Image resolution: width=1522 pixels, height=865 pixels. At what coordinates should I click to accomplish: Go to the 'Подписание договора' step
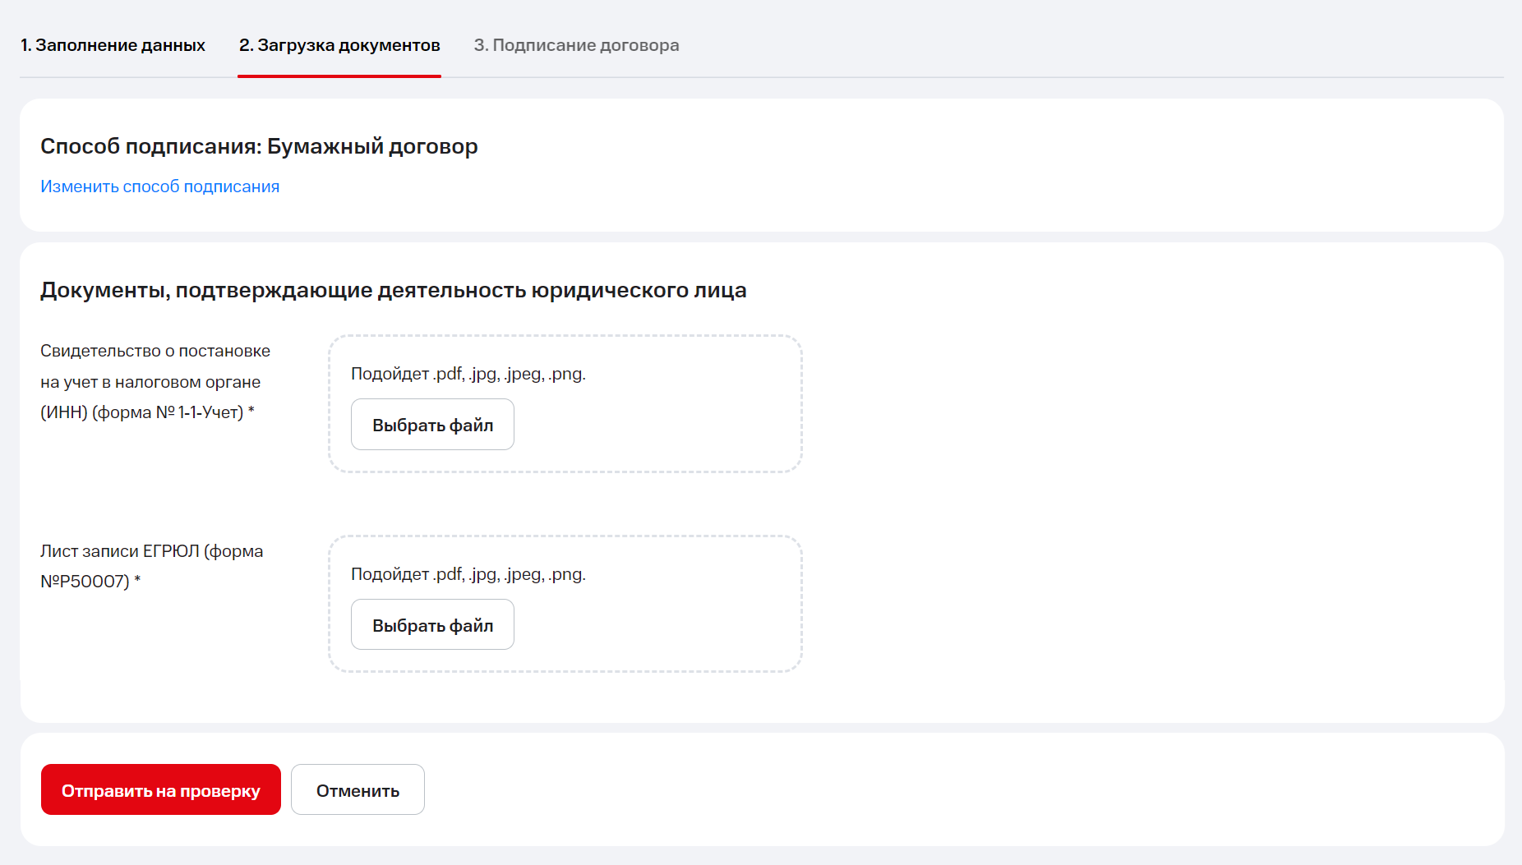pyautogui.click(x=576, y=45)
